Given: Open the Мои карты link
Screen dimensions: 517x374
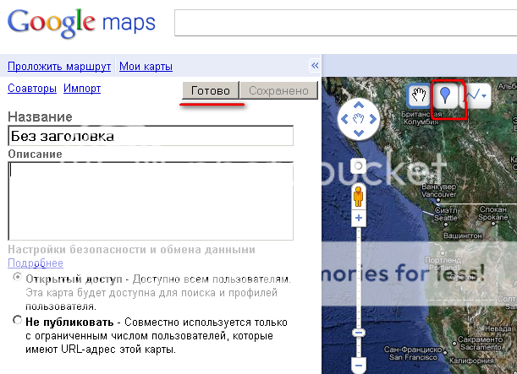Looking at the screenshot, I should [x=146, y=66].
